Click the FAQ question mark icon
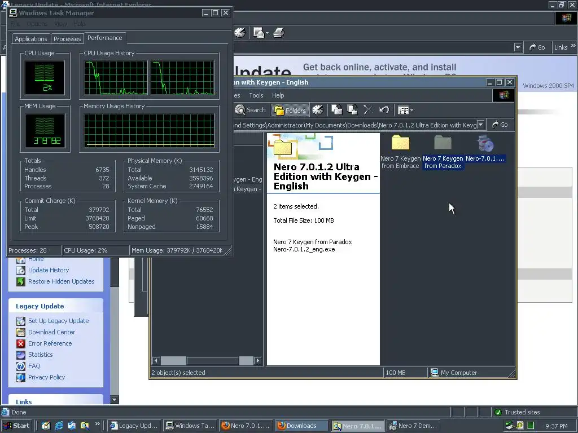The height and width of the screenshot is (433, 578). coord(21,366)
